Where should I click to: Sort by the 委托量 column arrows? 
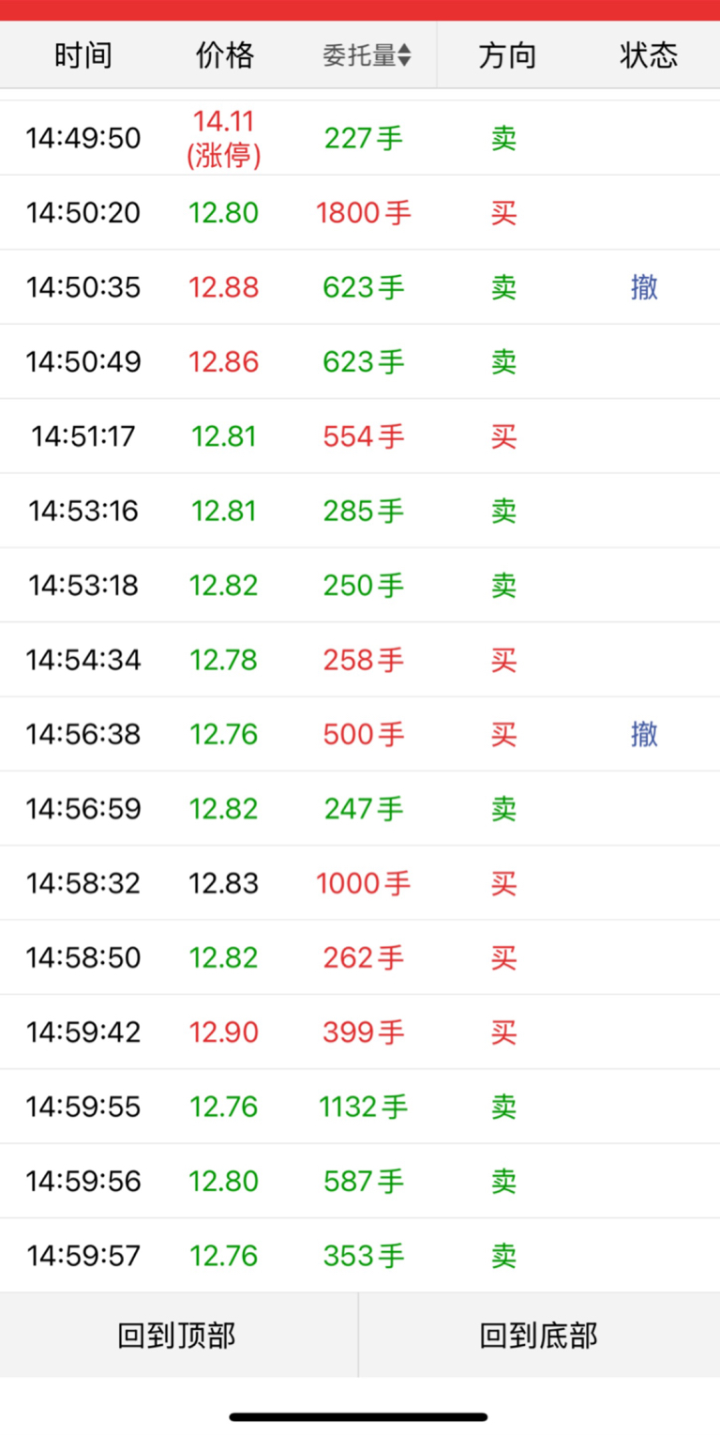pyautogui.click(x=404, y=55)
